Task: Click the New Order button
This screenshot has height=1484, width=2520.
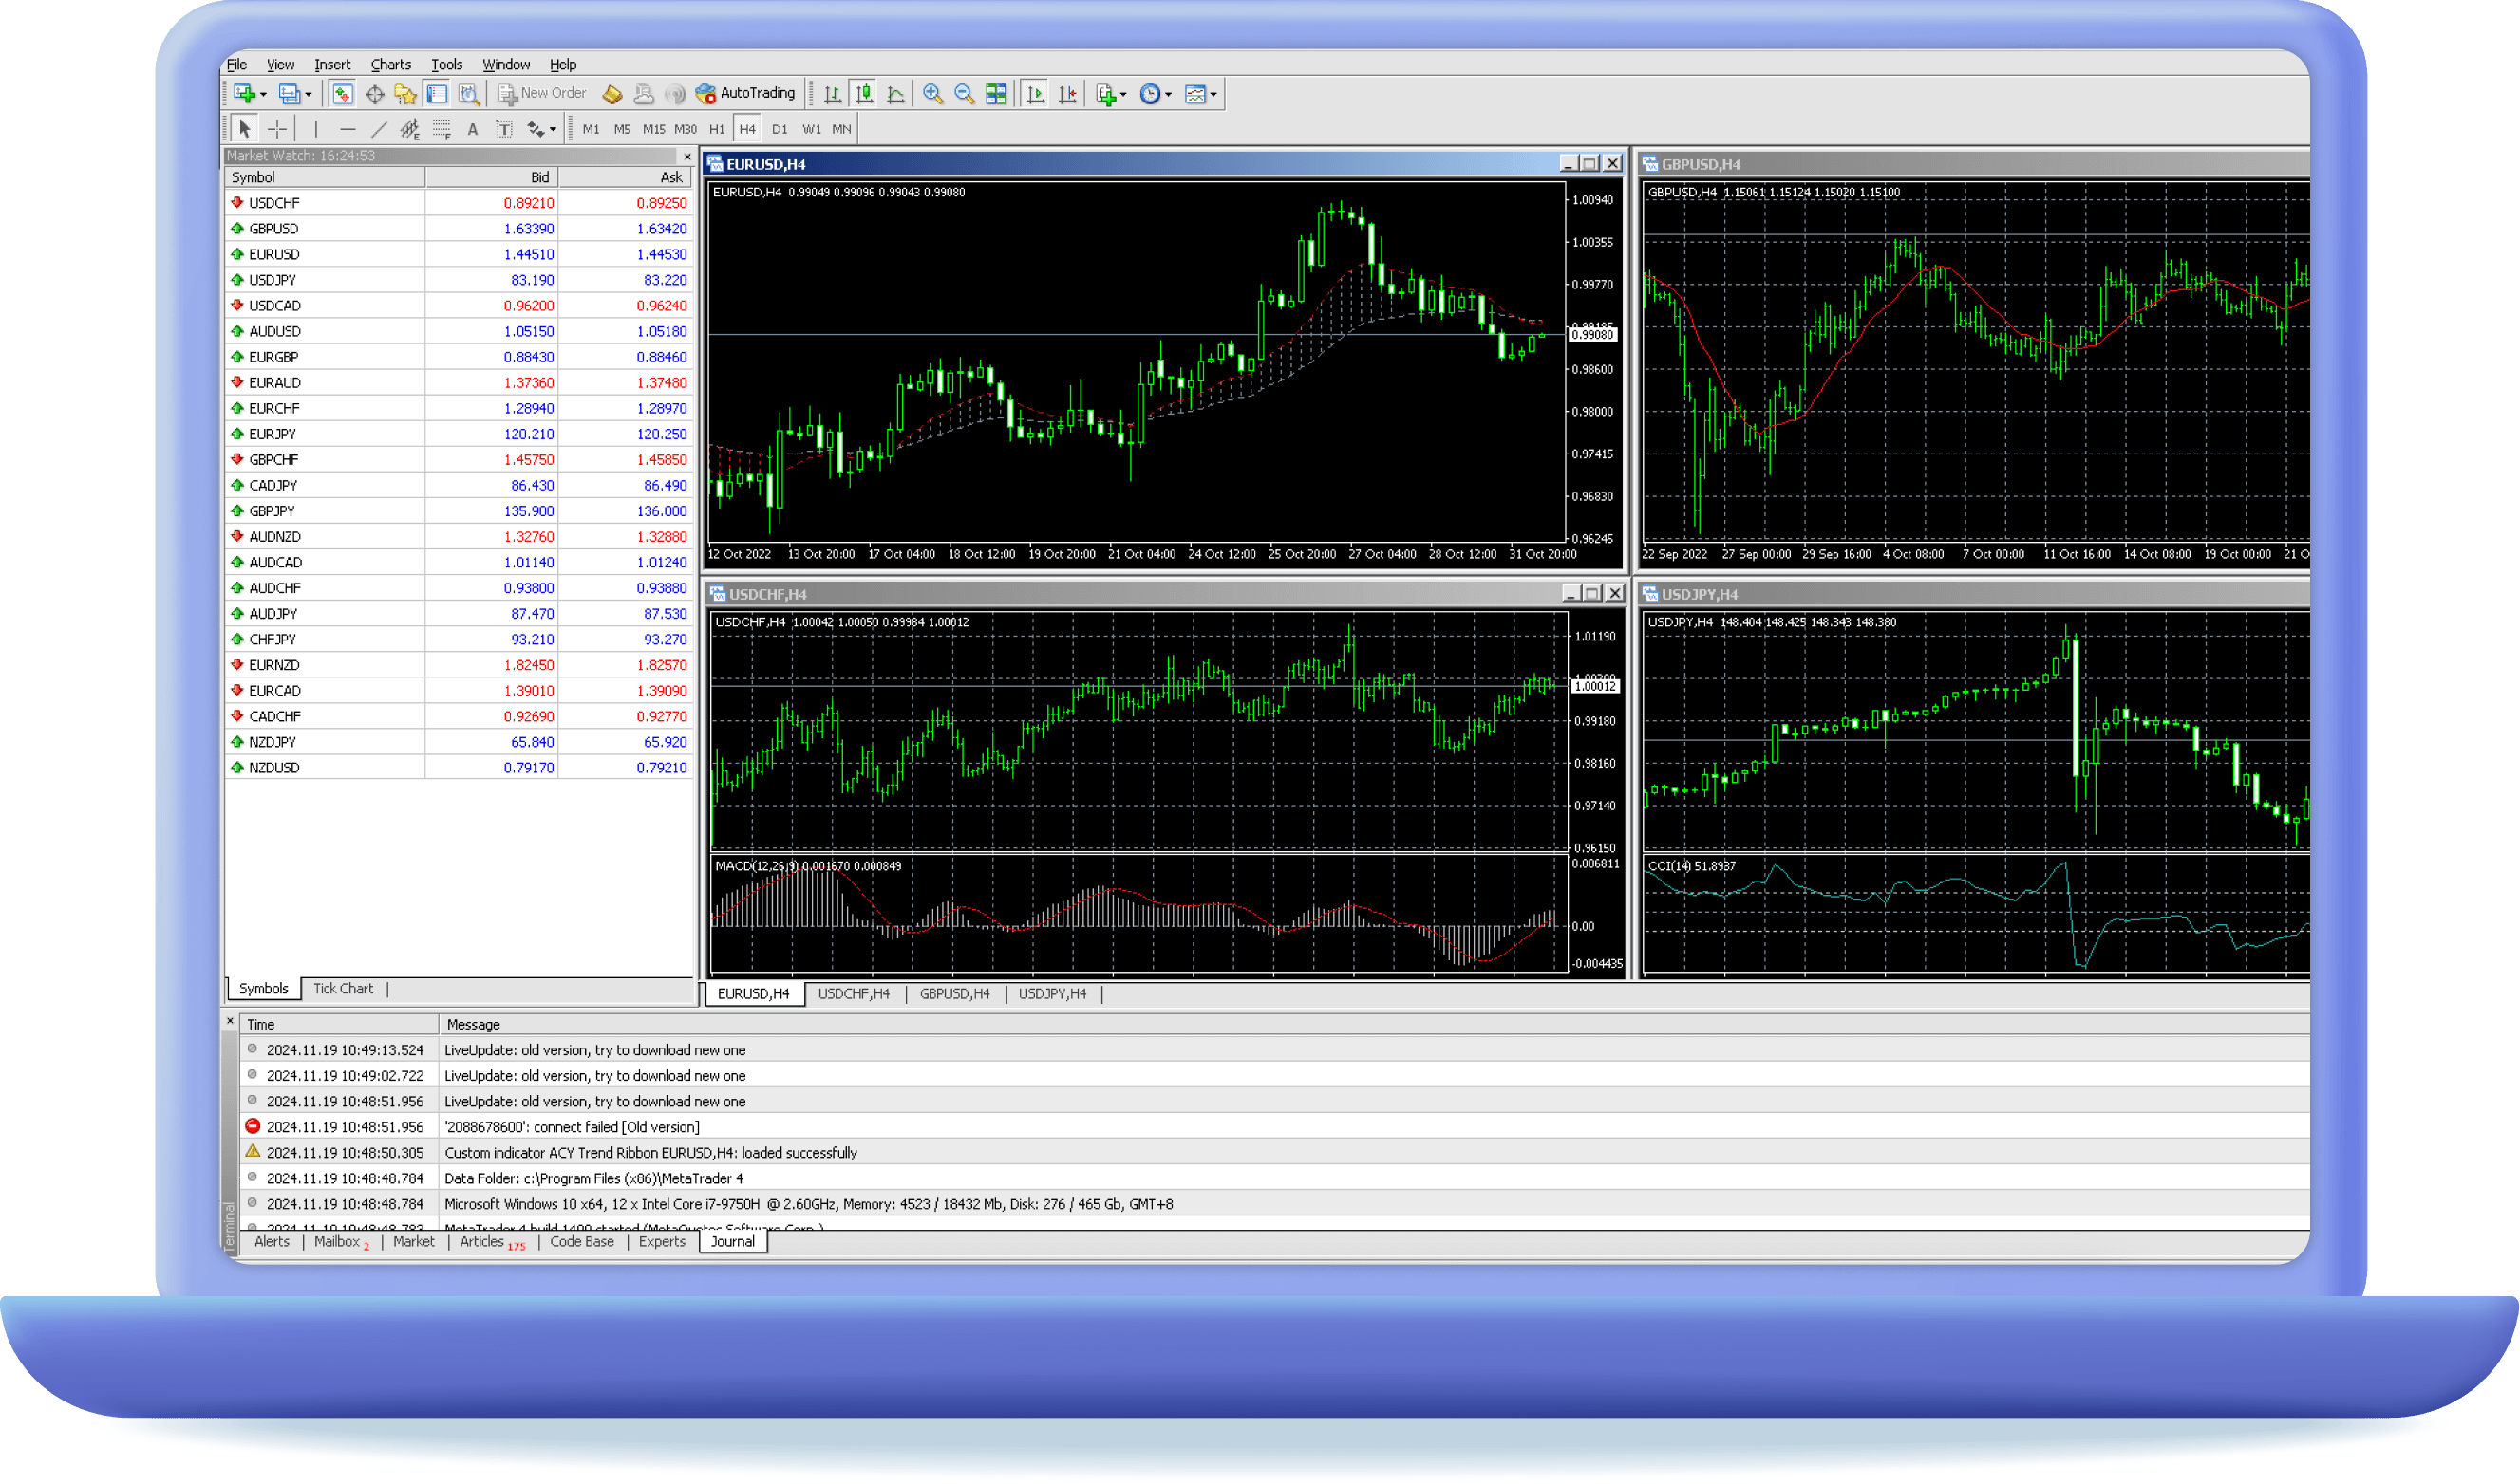Action: (542, 93)
